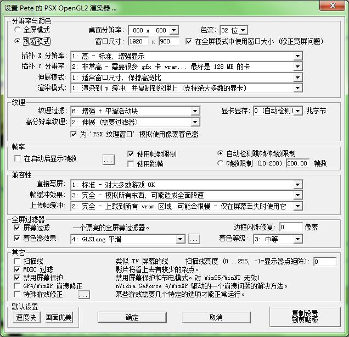
Task: Toggle the 禁用屏幕保护 checkbox
Action: (17, 278)
